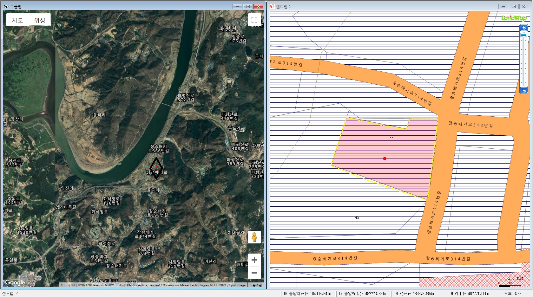The width and height of the screenshot is (533, 297).
Task: Click the 랜드맵 1 window title icon
Action: (272, 6)
